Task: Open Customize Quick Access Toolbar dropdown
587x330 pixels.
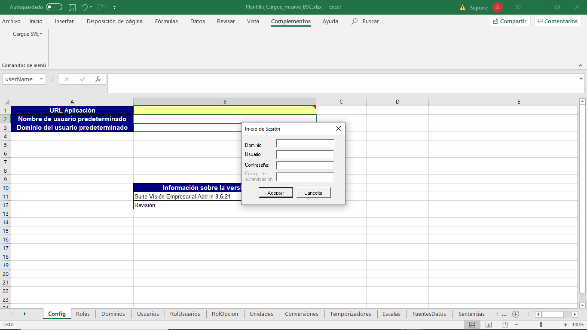Action: (115, 8)
